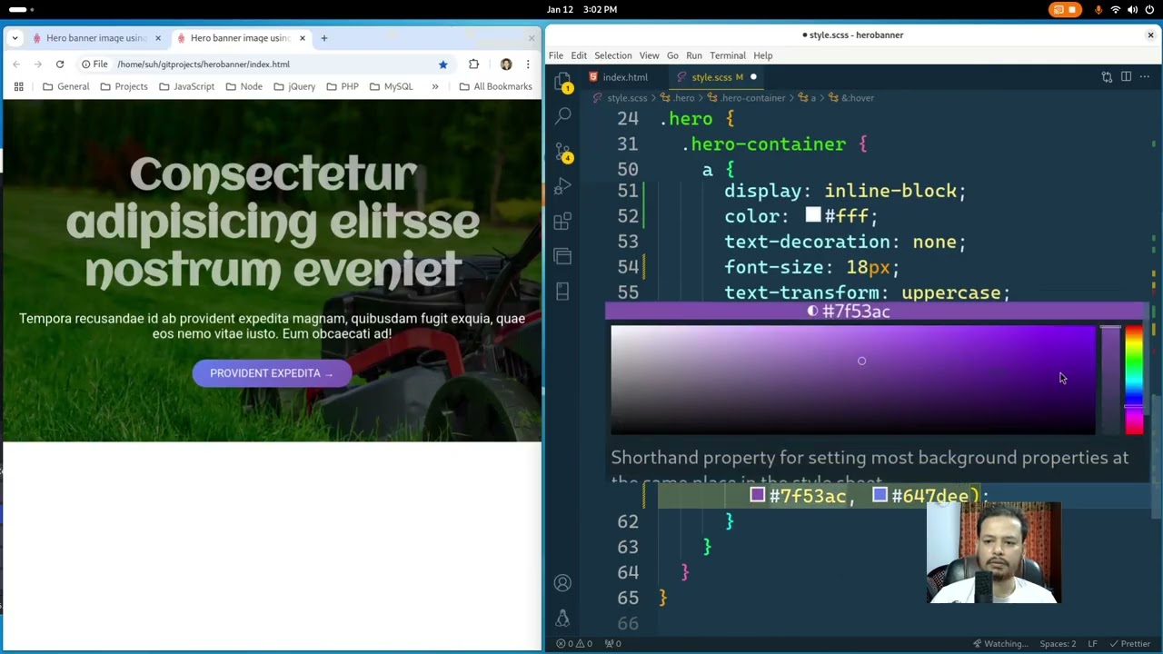
Task: Open the Node bookmarks folder
Action: pyautogui.click(x=244, y=86)
